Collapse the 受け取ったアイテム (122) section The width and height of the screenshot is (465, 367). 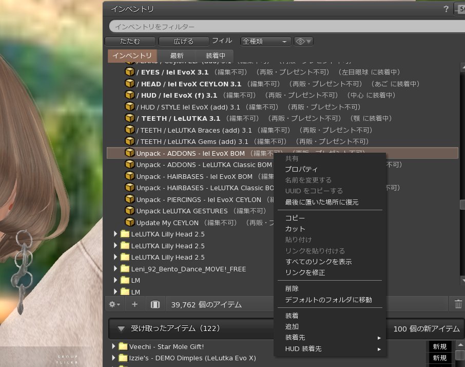(x=121, y=328)
